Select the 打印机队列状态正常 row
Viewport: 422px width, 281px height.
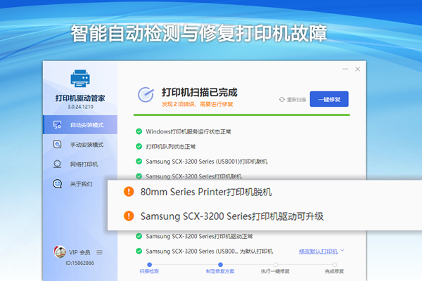[x=165, y=147]
